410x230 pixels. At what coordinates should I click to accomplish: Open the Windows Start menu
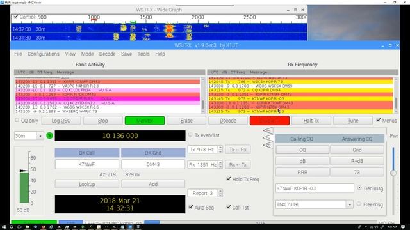click(x=4, y=227)
